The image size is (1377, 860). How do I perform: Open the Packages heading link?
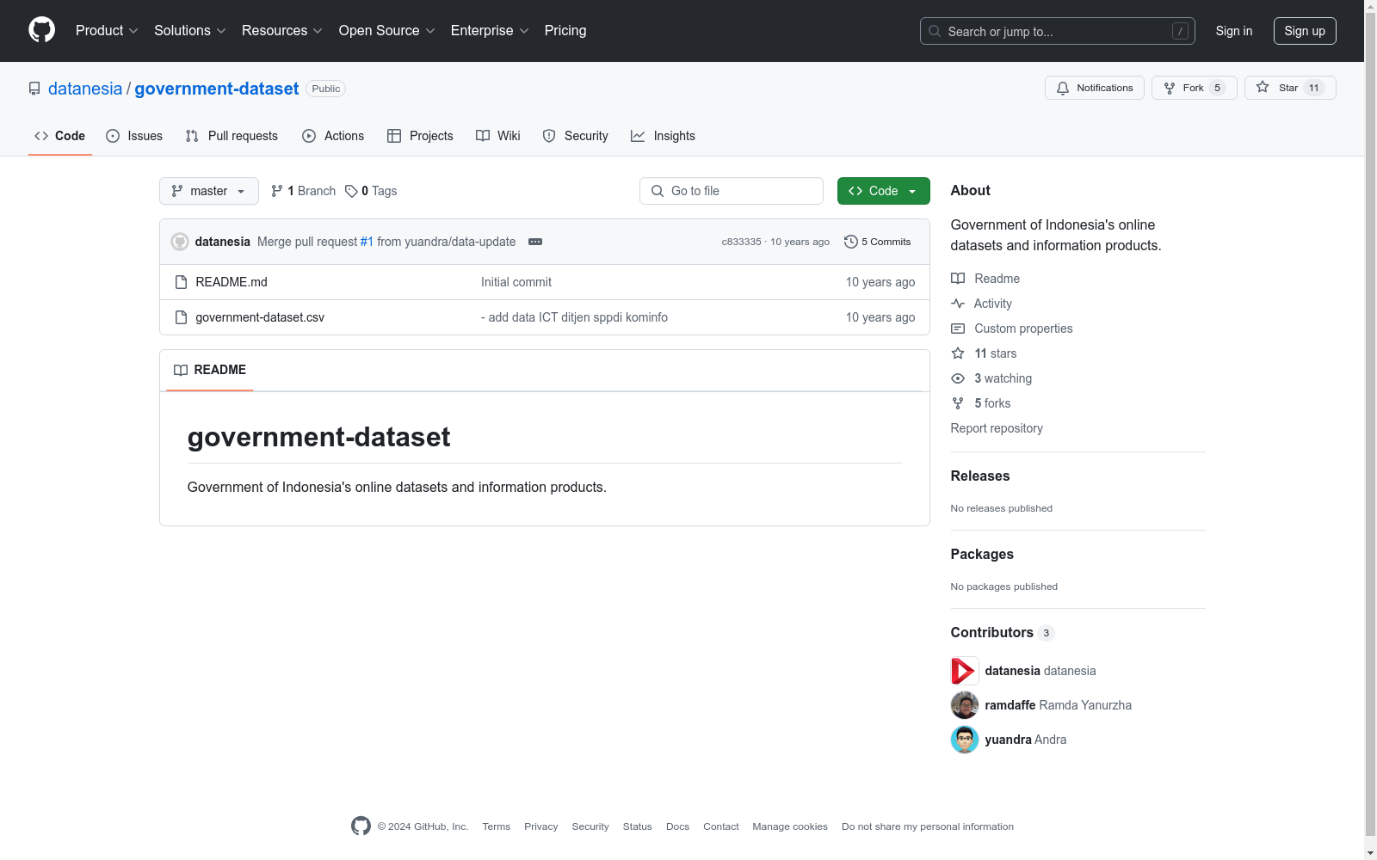(982, 555)
